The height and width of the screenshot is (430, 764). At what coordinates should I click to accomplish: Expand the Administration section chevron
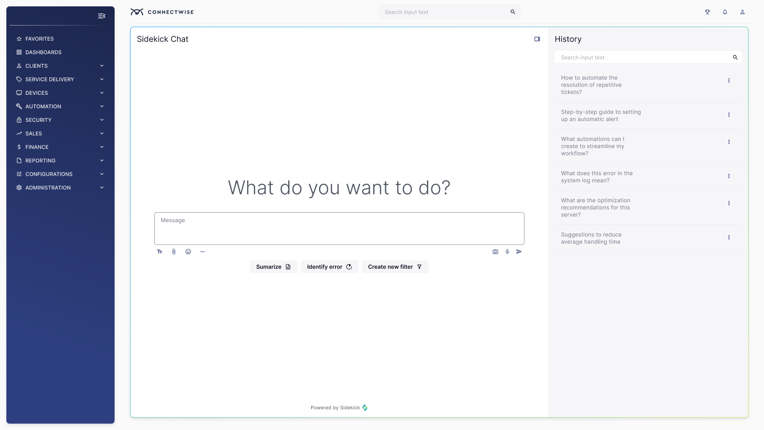point(102,188)
